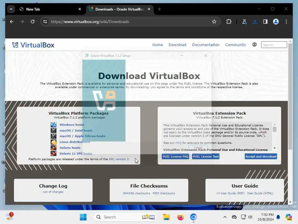Screen dimensions: 298x224
Task: Open MD5 checksums link
Action: (x=164, y=193)
